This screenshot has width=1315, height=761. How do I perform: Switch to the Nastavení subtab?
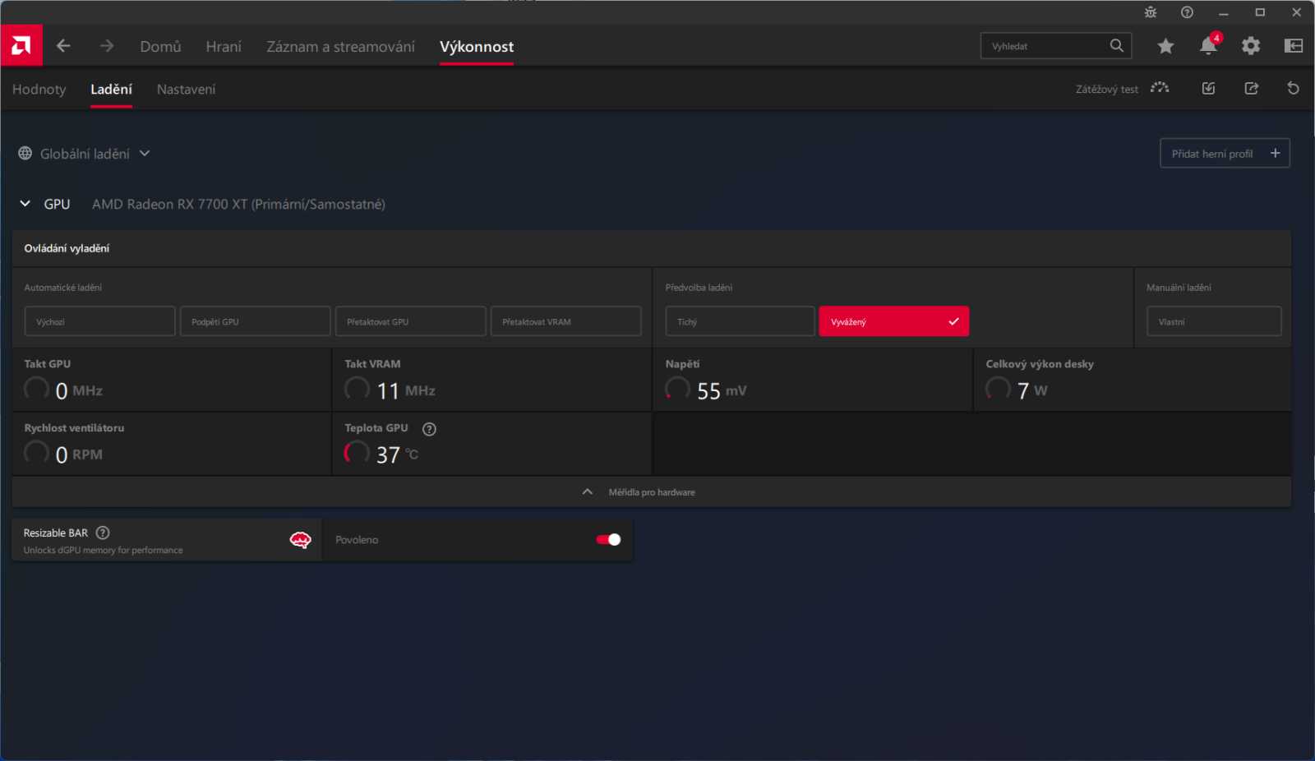(x=186, y=89)
